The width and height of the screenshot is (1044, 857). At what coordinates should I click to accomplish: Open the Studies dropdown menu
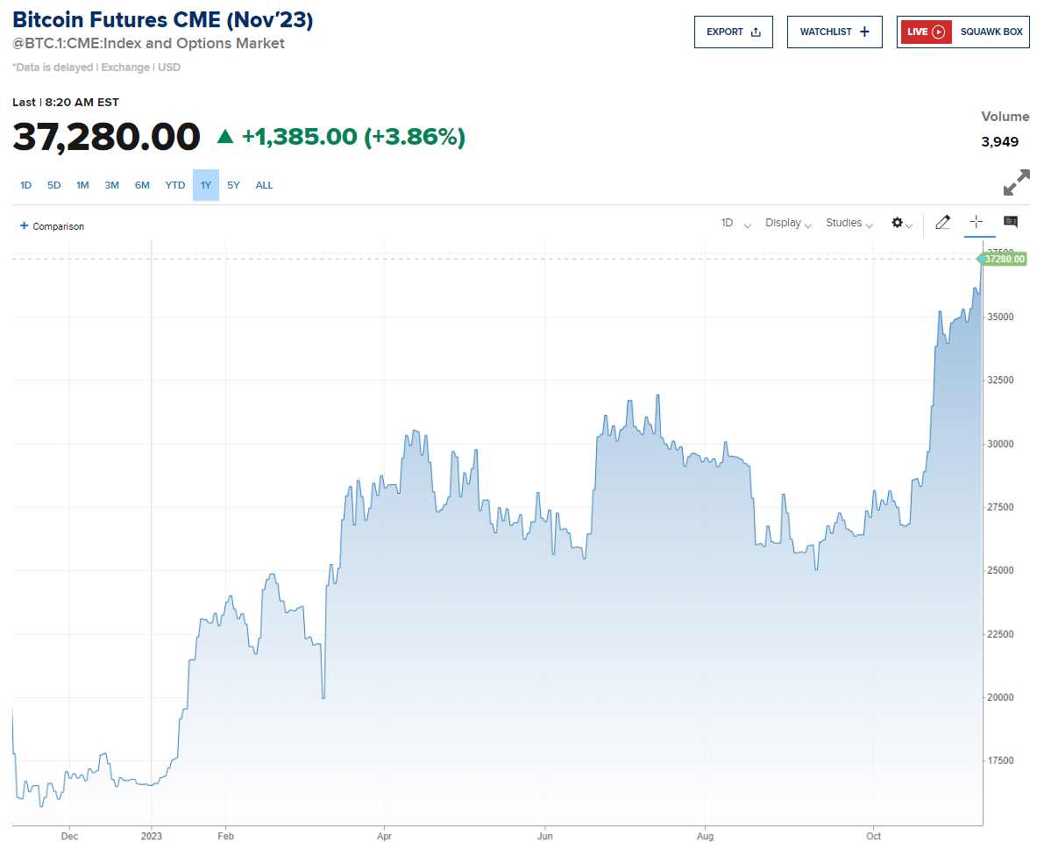[x=849, y=223]
